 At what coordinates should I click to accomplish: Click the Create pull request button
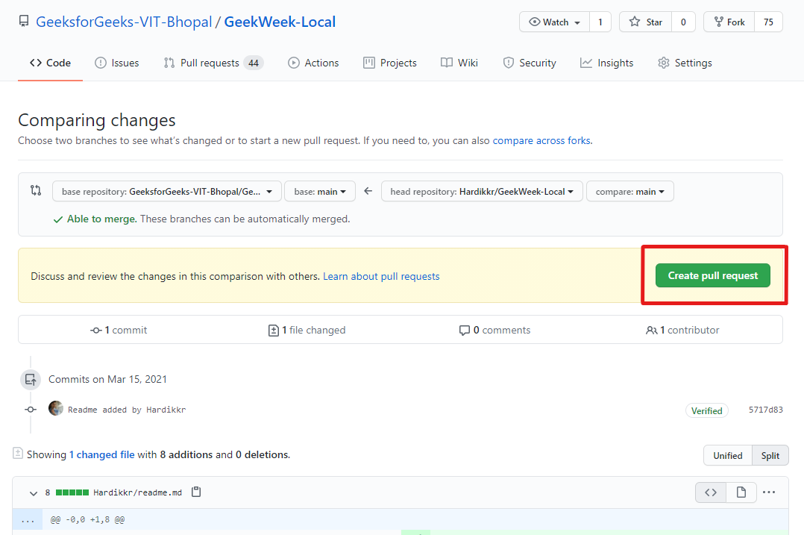[x=713, y=275]
